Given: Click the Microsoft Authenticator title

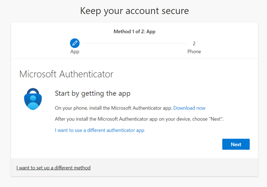Looking at the screenshot, I should click(66, 74).
